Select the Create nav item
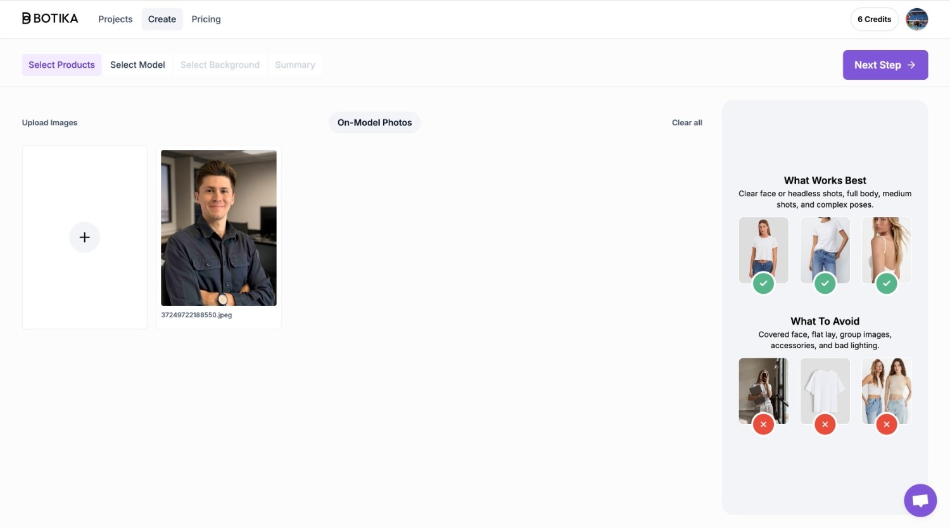950x528 pixels. point(162,19)
